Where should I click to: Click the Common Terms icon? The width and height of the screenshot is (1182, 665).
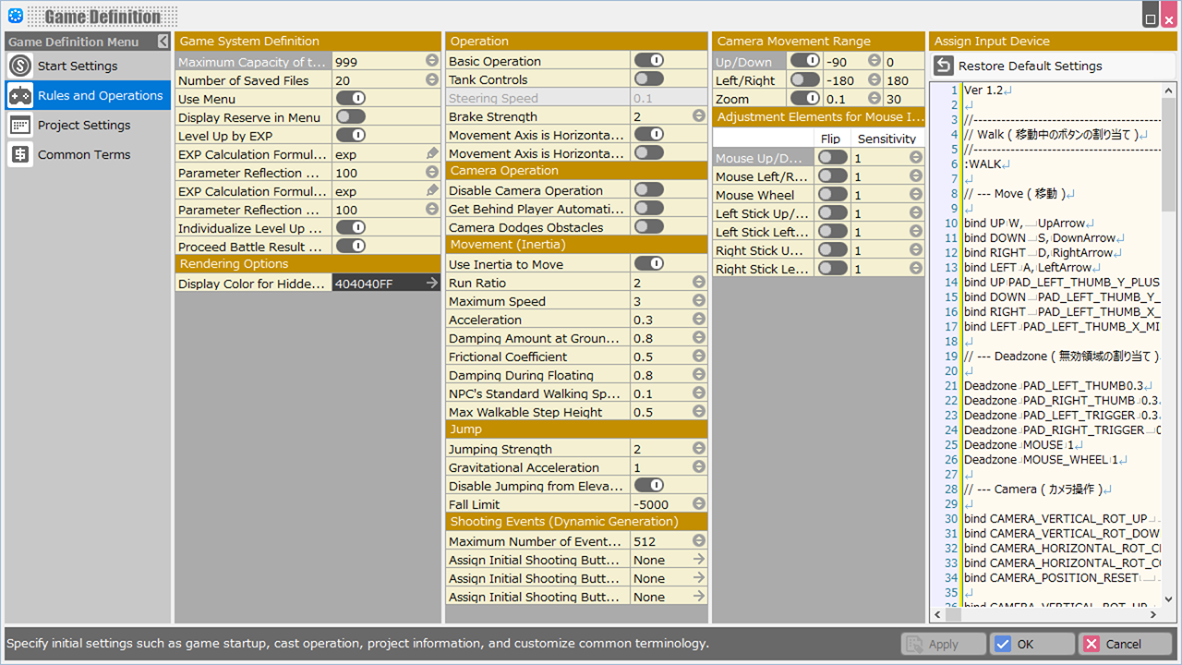20,155
